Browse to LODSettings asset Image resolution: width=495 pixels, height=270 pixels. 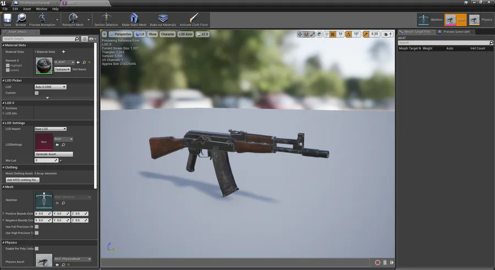click(63, 145)
